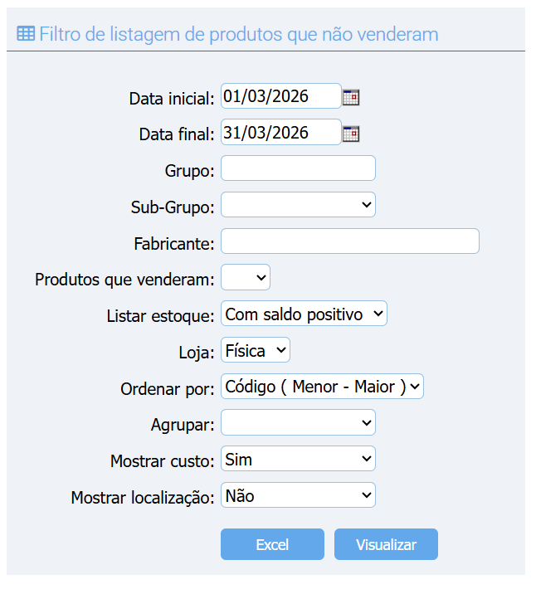Click into the Grupo text field
This screenshot has width=536, height=599.
pos(298,168)
